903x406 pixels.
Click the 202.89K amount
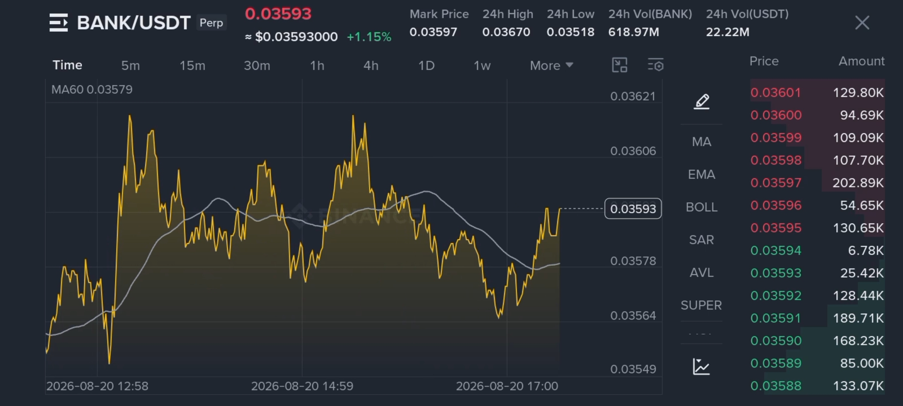pyautogui.click(x=858, y=183)
